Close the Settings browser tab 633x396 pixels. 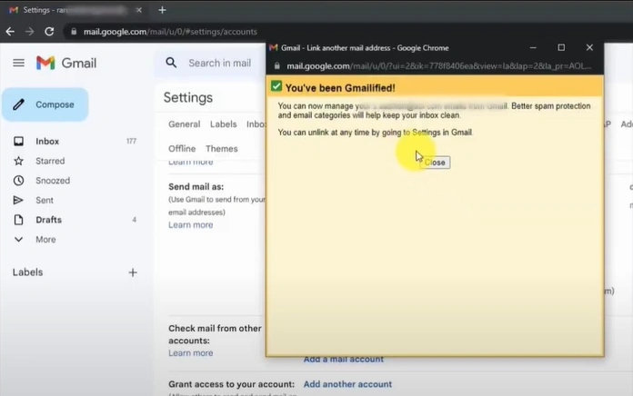[x=139, y=10]
